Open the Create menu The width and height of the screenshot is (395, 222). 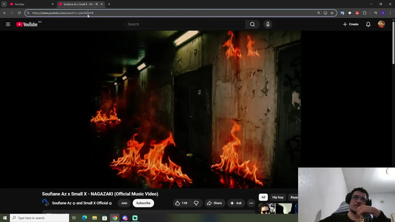(x=351, y=24)
